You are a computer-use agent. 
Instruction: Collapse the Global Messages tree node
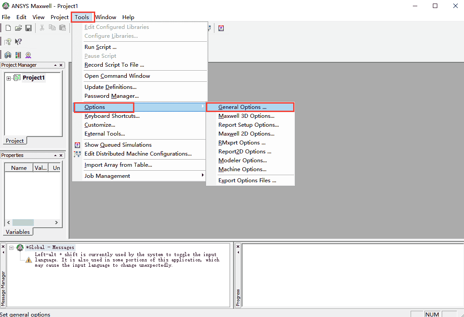point(11,248)
